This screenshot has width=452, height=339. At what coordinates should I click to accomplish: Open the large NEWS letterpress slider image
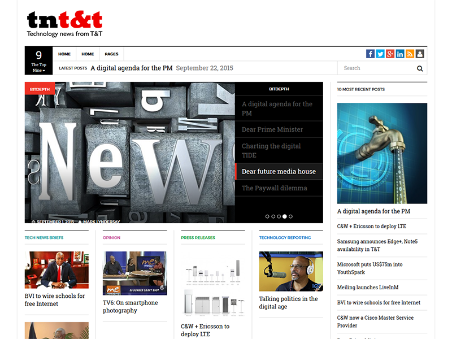[130, 153]
